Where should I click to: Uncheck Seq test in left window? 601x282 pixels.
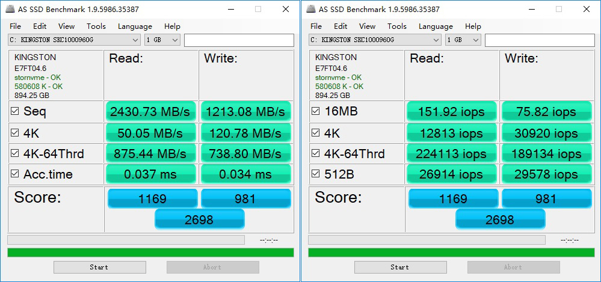[x=15, y=111]
